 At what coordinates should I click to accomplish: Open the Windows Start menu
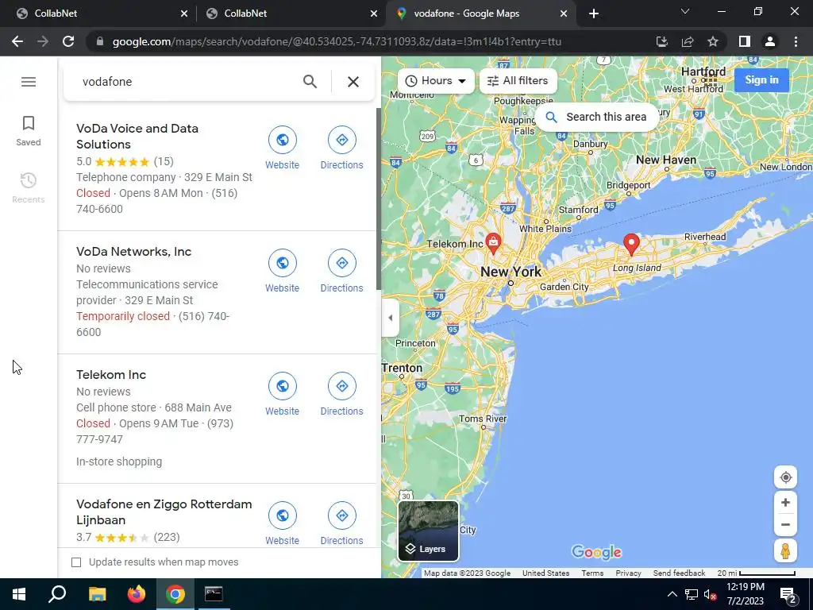coord(19,594)
